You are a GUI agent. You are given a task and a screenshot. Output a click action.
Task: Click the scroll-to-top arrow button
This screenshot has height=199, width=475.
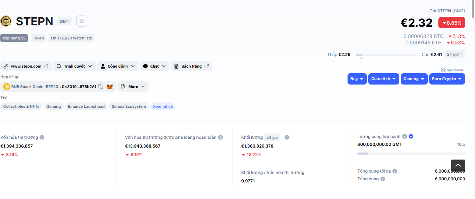pos(458,166)
